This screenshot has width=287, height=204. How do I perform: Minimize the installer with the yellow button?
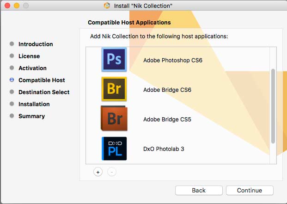coord(17,6)
